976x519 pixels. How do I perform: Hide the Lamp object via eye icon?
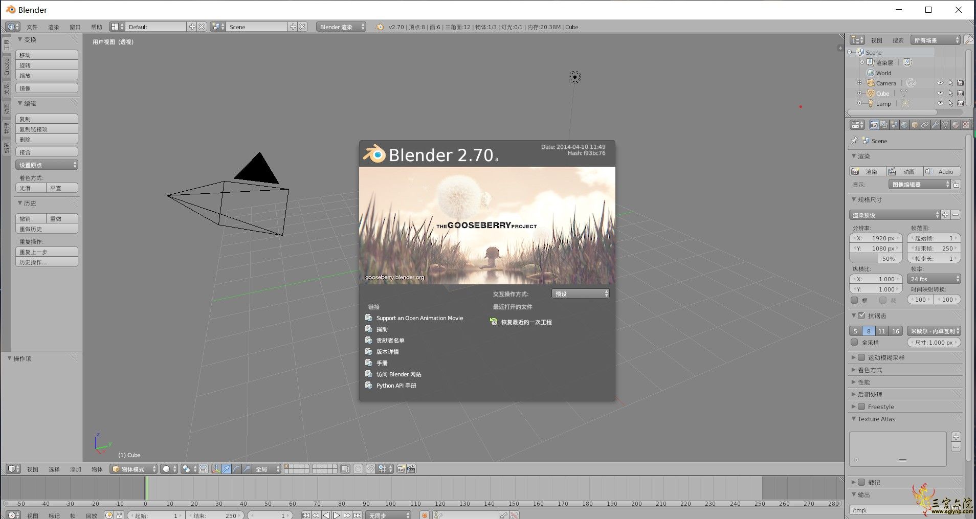coord(940,103)
